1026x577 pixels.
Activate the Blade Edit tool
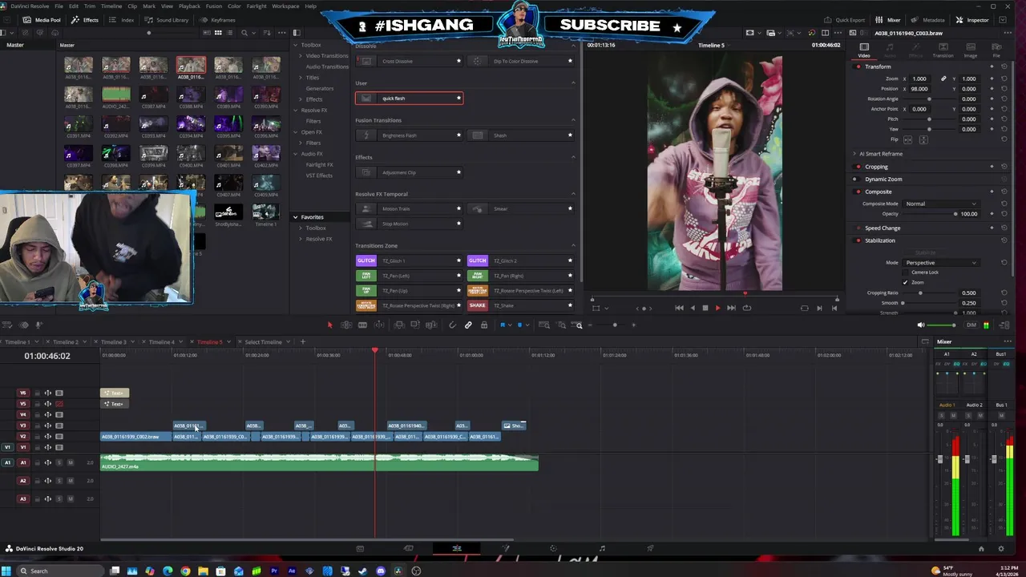pos(362,325)
